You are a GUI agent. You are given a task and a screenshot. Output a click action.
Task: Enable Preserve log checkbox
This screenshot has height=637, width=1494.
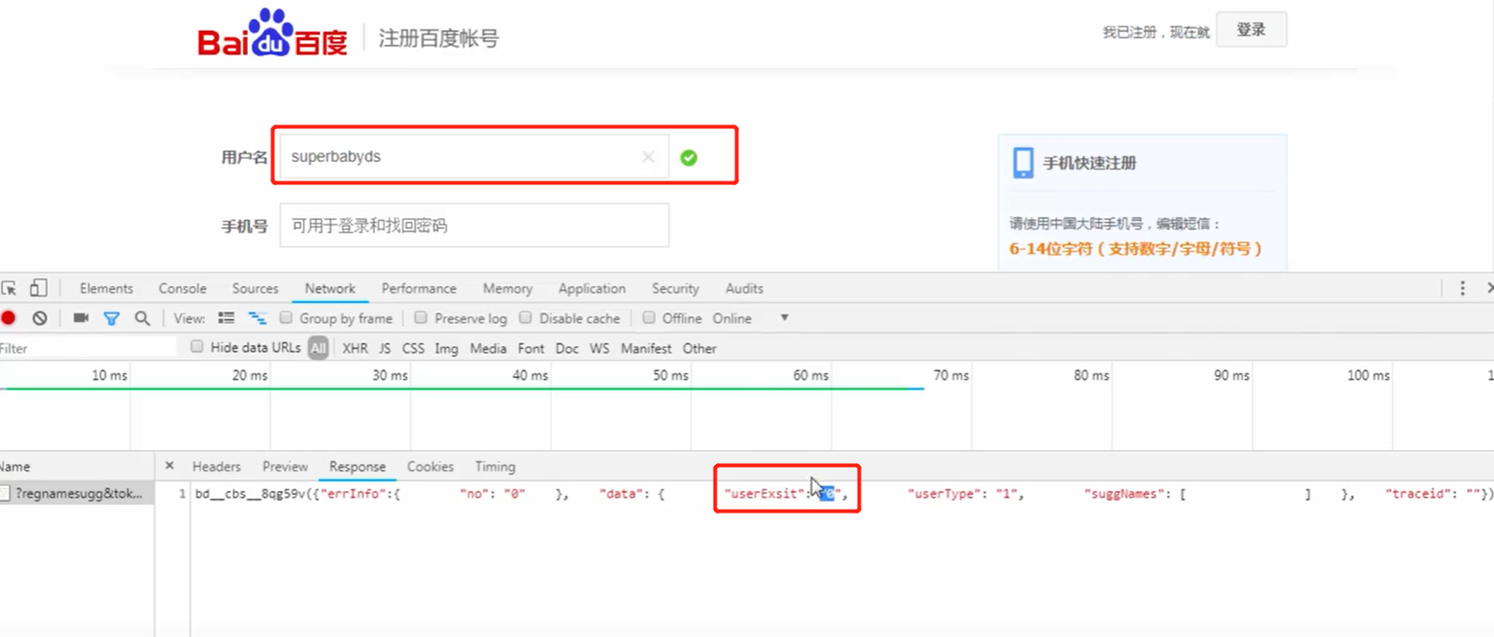coord(421,318)
